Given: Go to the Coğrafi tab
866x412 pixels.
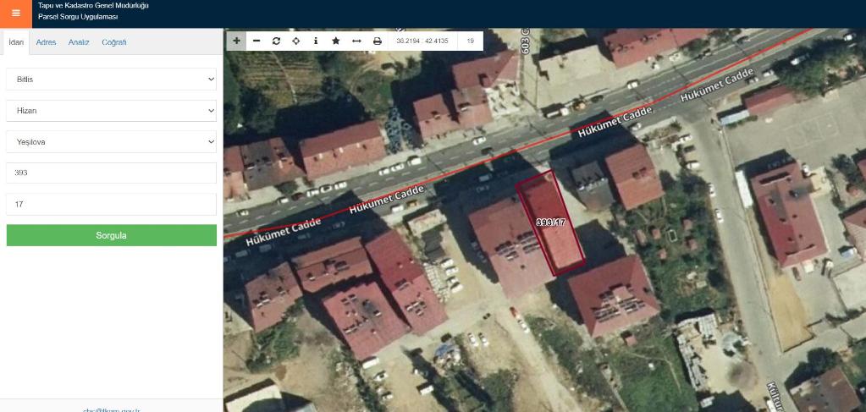Looking at the screenshot, I should point(113,42).
